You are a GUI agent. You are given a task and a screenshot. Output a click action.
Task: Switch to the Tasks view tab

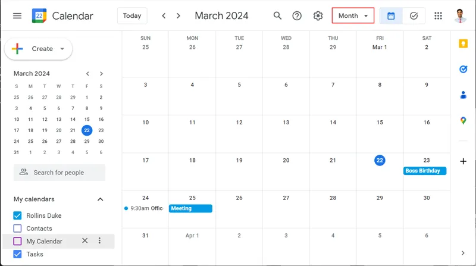click(414, 16)
